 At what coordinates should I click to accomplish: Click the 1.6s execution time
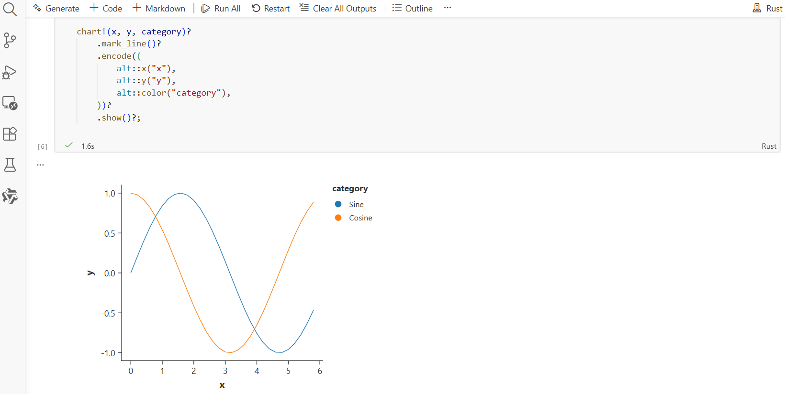88,146
